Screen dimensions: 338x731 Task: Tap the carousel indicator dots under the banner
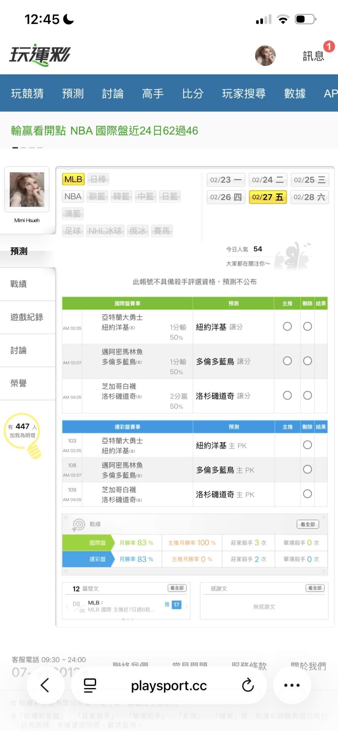tap(28, 147)
